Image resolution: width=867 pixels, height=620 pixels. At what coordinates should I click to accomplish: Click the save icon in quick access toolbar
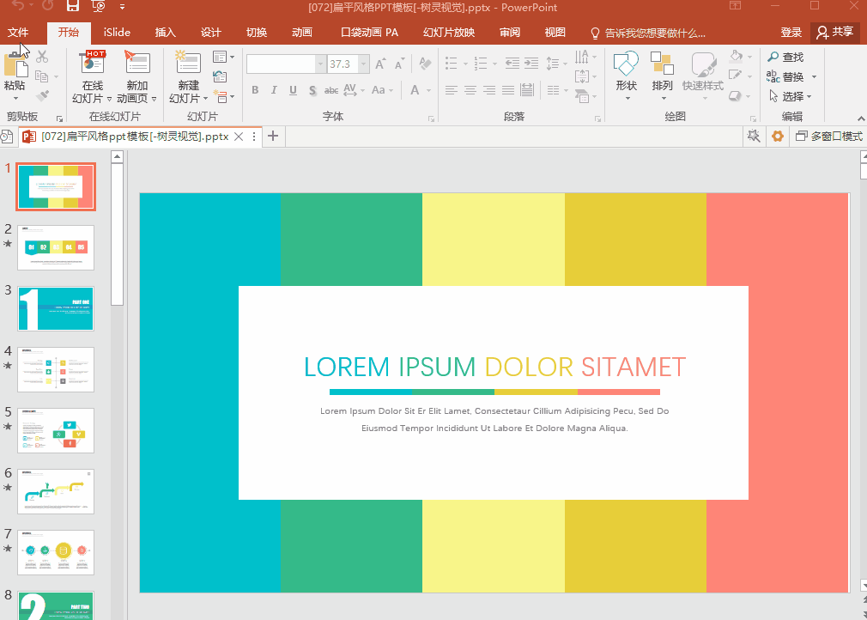coord(73,8)
